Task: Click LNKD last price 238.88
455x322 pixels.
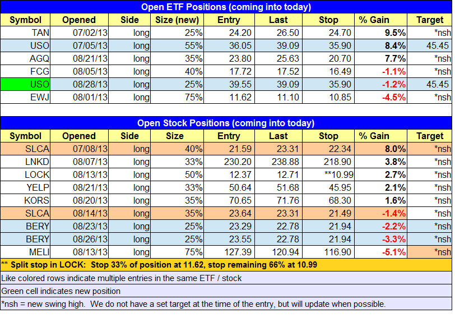Action: [x=278, y=162]
